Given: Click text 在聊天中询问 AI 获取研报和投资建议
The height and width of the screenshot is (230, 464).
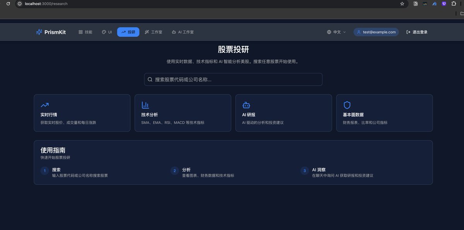Looking at the screenshot, I should coord(343,176).
